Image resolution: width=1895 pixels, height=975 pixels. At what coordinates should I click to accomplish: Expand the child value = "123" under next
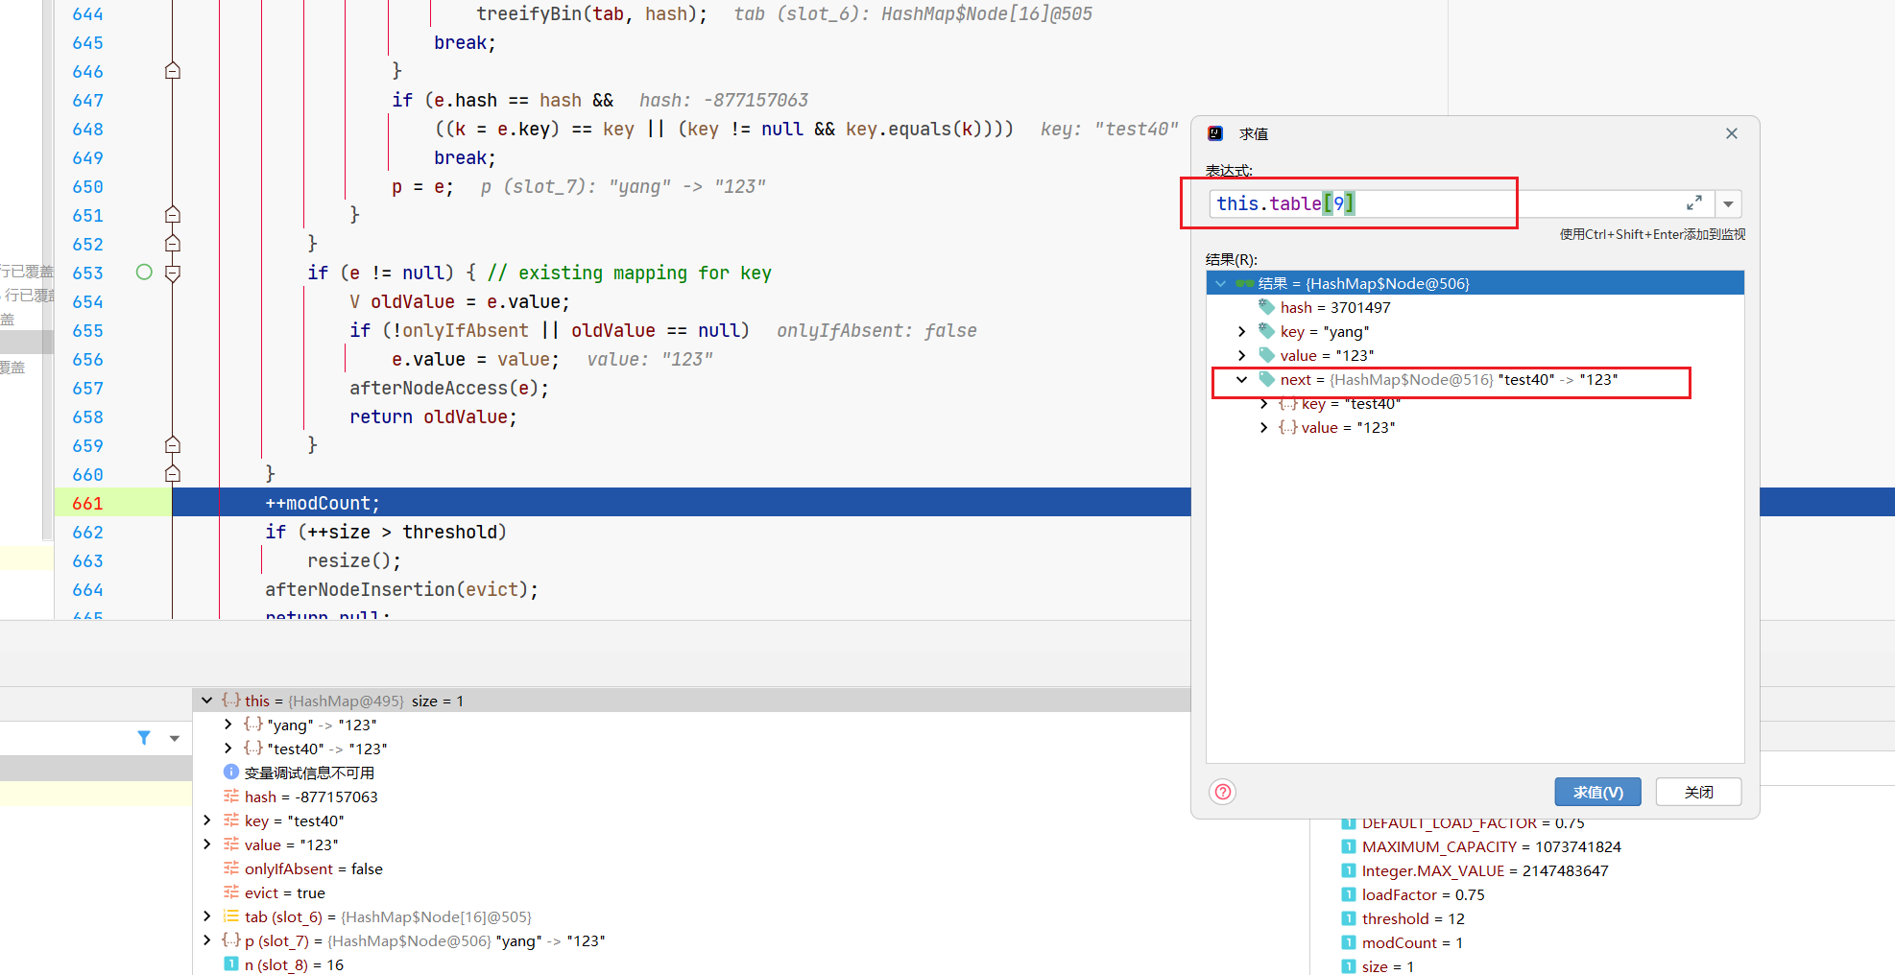(1264, 427)
